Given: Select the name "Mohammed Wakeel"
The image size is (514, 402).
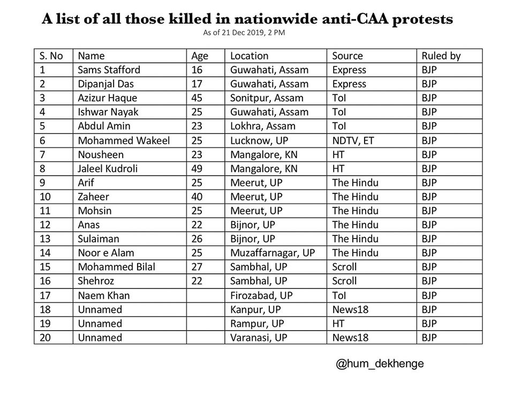Looking at the screenshot, I should 124,140.
